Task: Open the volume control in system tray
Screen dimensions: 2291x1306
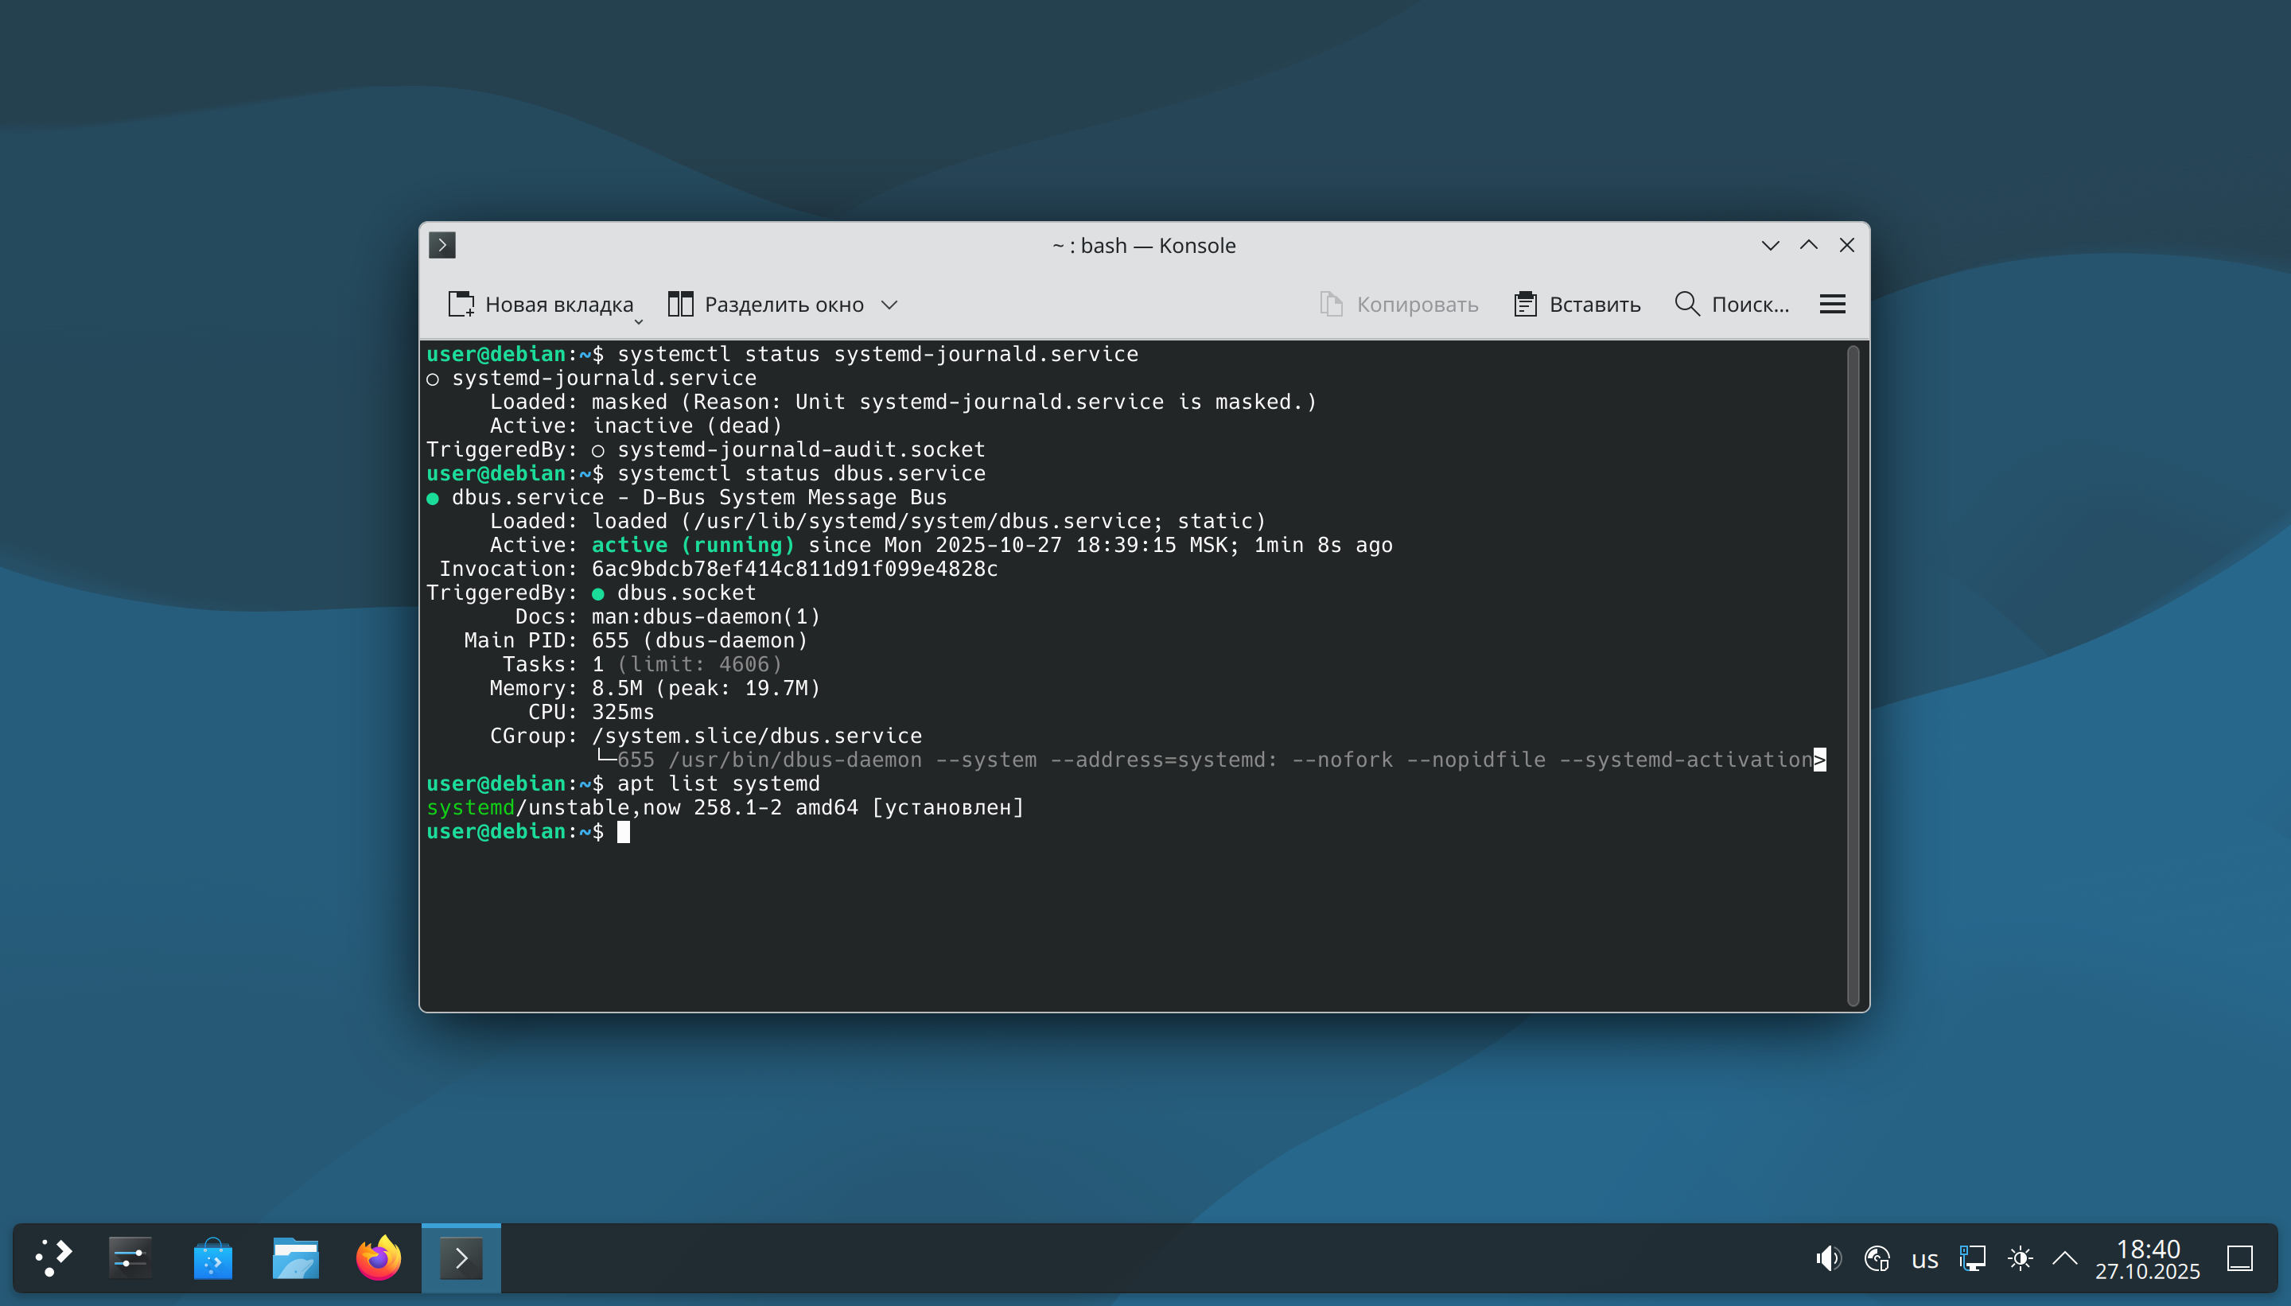Action: pyautogui.click(x=1828, y=1258)
